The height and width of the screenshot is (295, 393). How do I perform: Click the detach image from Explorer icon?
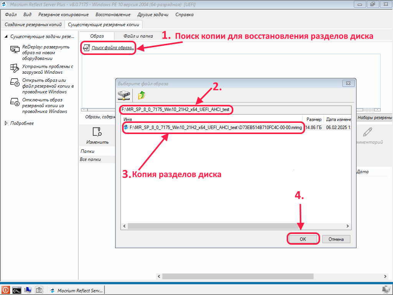pyautogui.click(x=15, y=102)
